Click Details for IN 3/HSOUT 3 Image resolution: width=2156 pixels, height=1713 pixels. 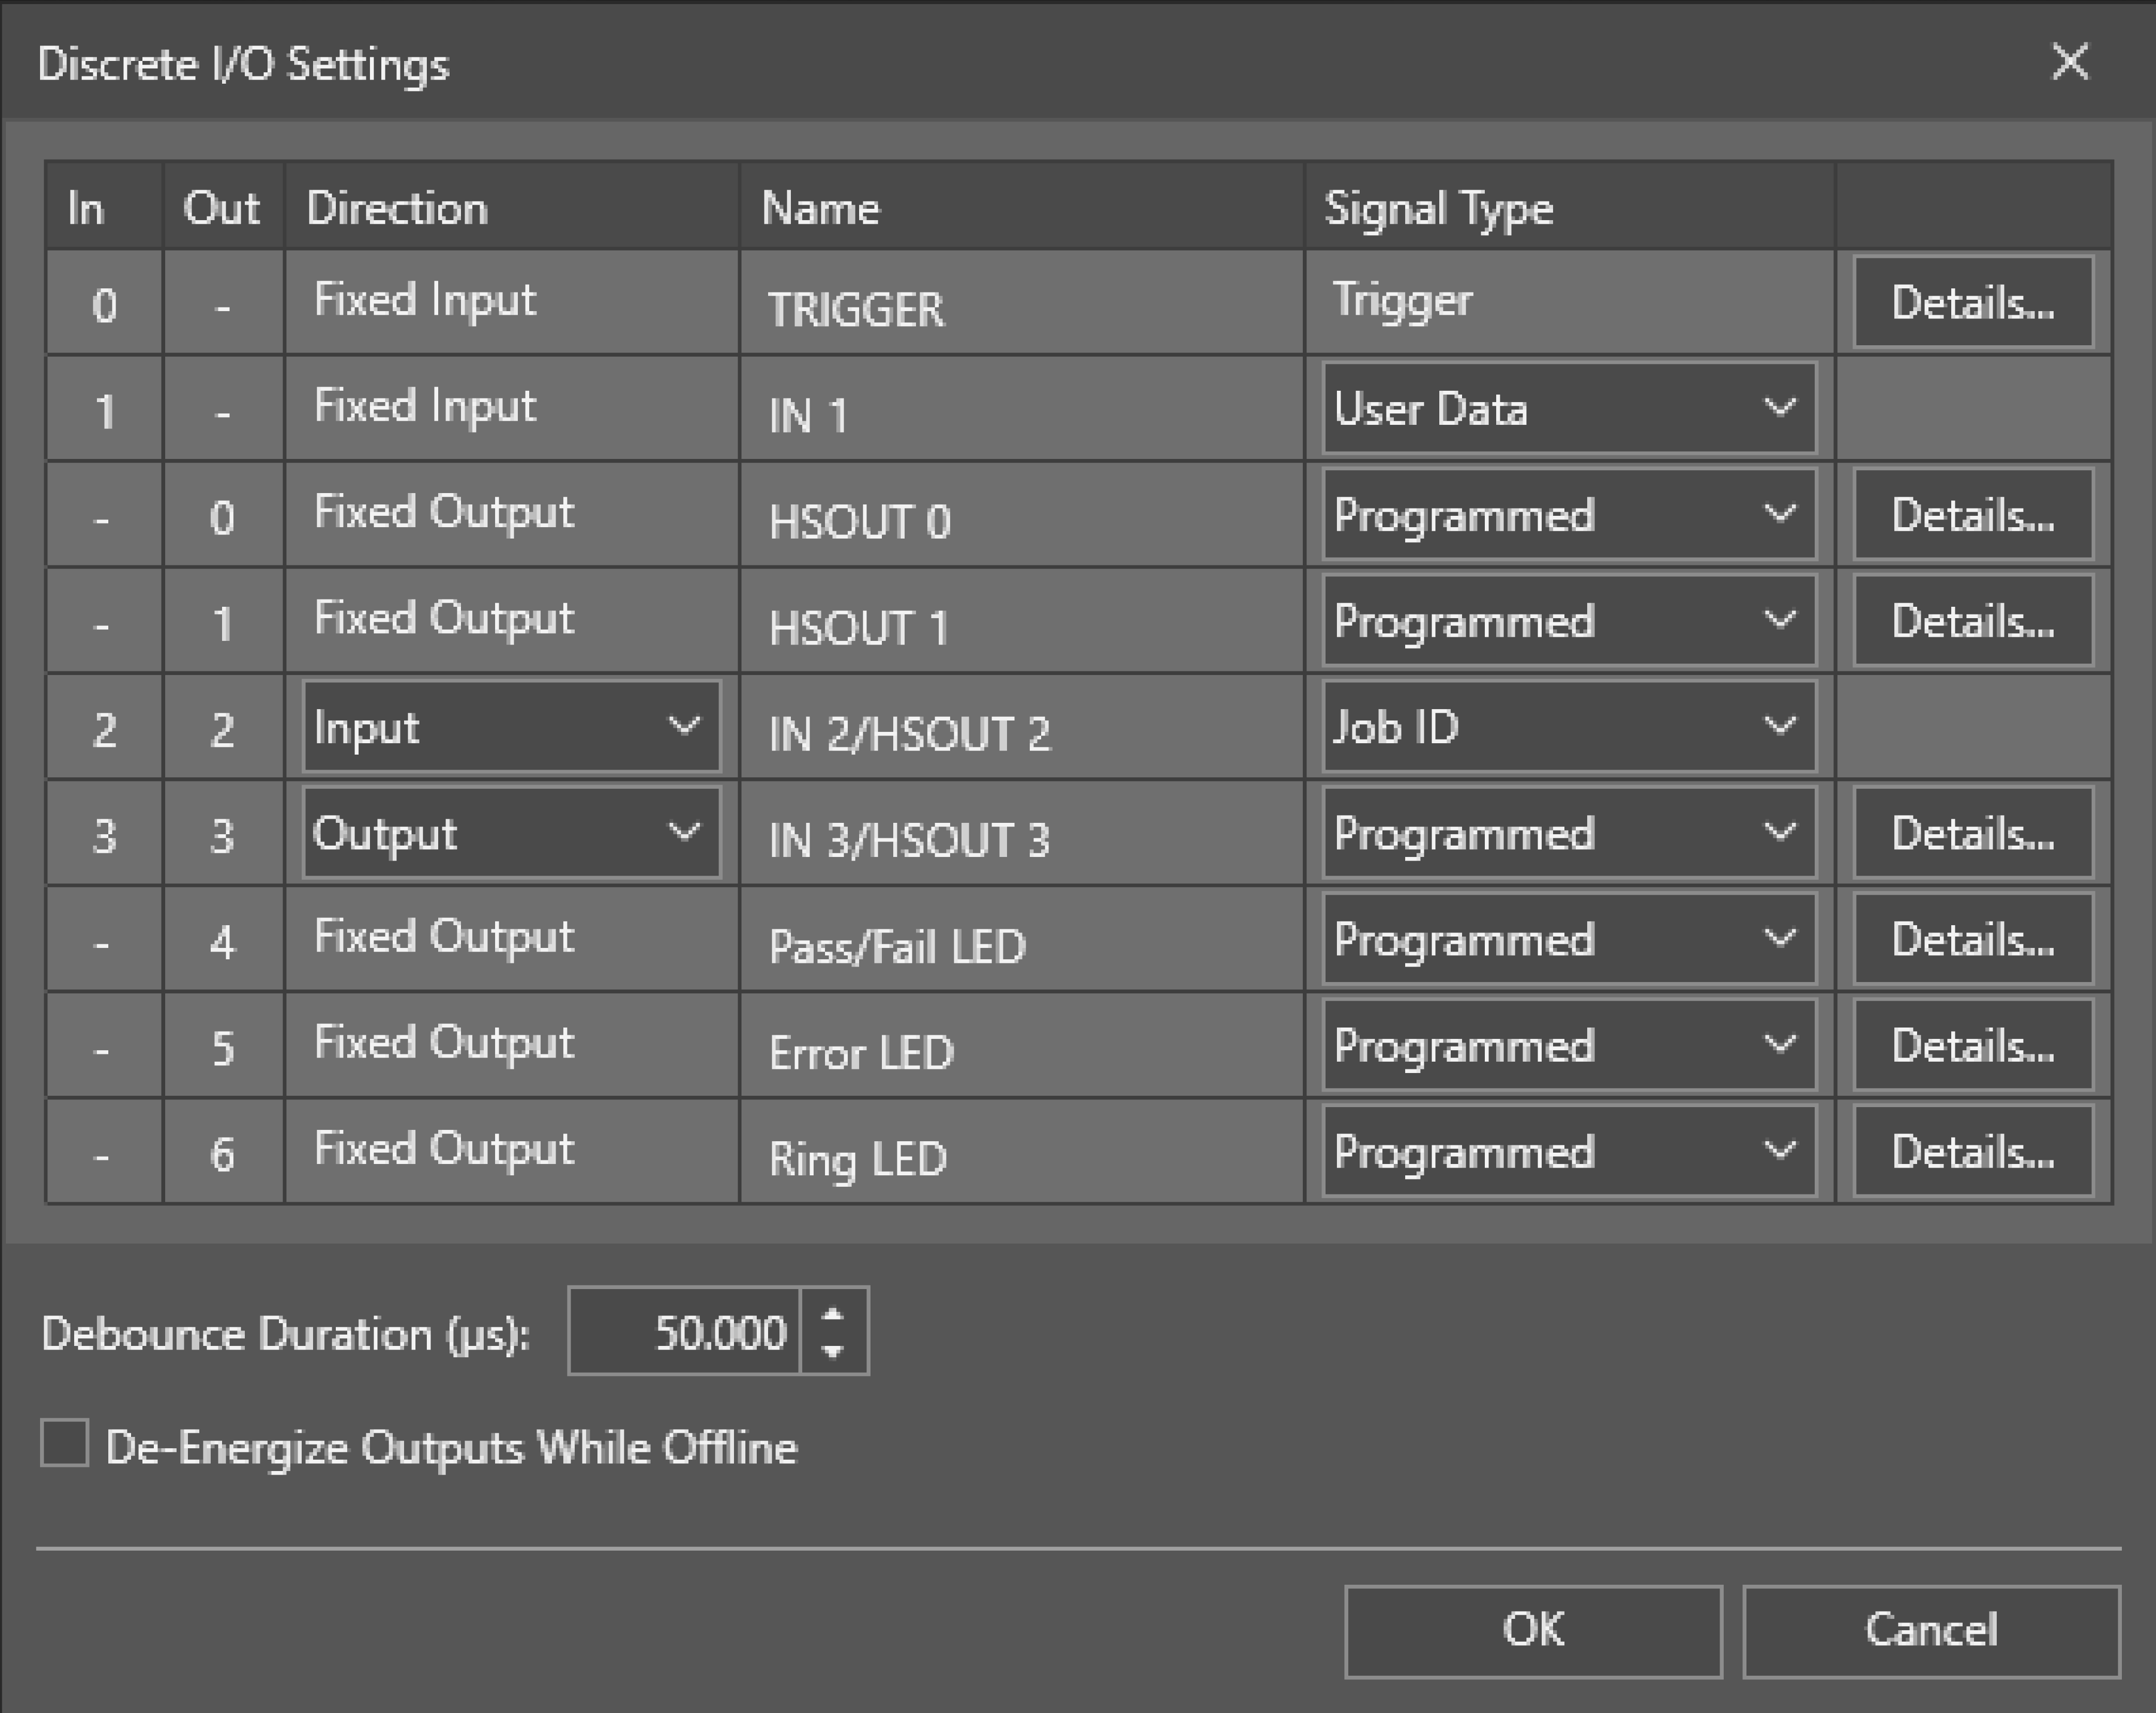point(1972,833)
